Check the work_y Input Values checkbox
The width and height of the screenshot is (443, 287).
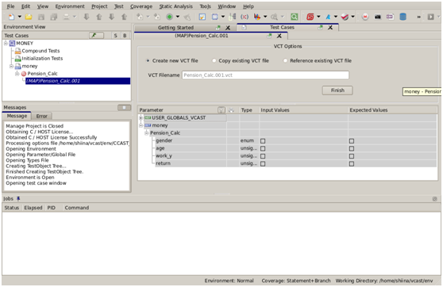pyautogui.click(x=263, y=156)
